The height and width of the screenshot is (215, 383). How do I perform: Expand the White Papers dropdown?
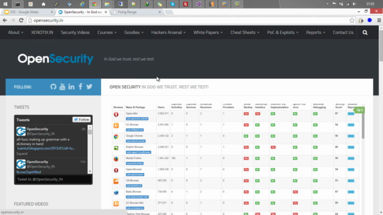pyautogui.click(x=208, y=32)
